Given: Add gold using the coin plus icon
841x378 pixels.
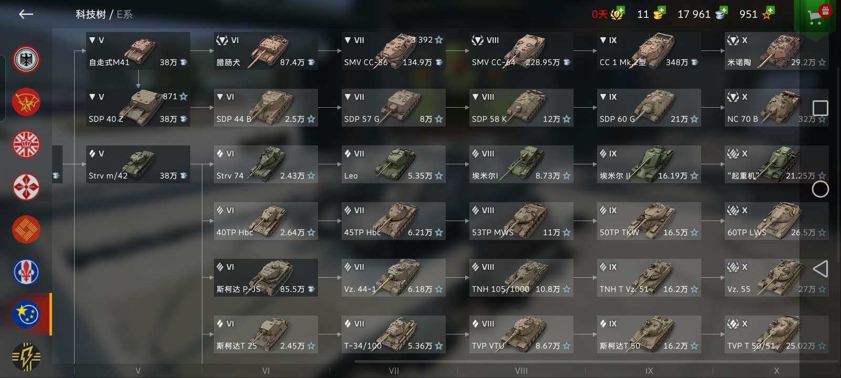Looking at the screenshot, I should tap(659, 14).
